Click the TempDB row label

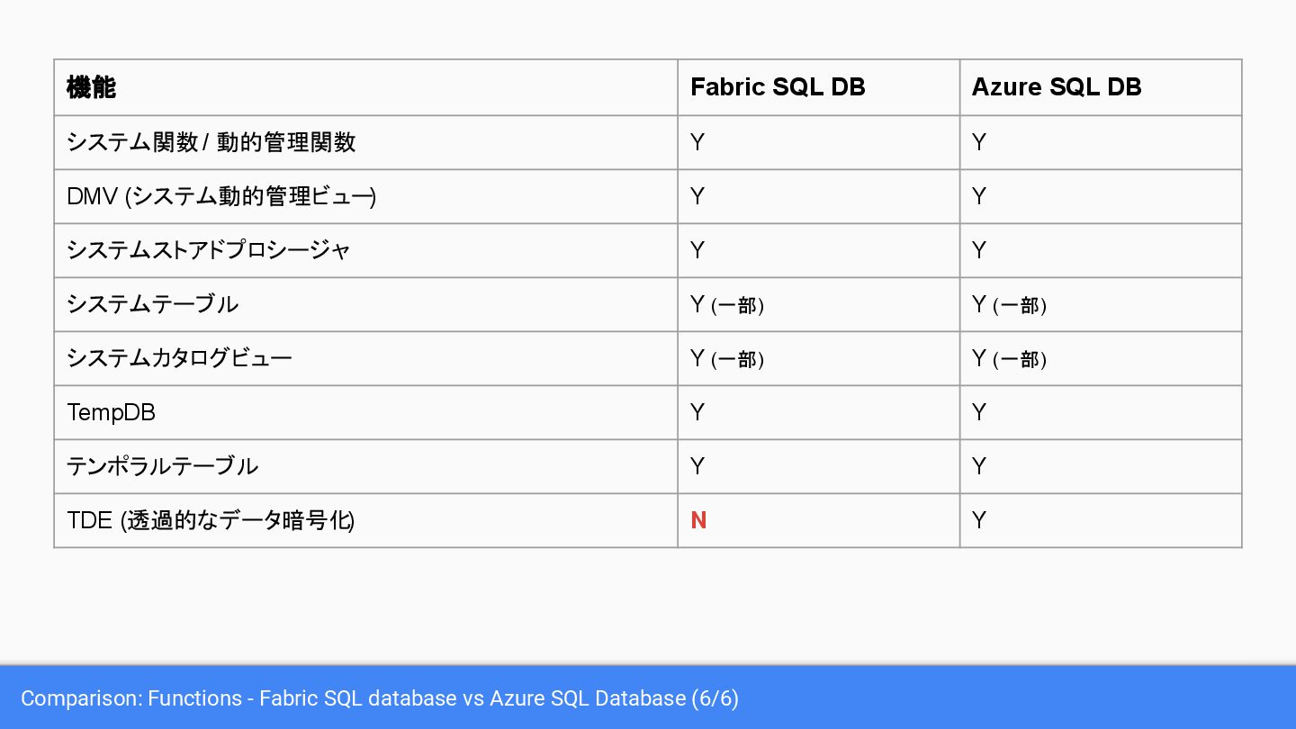click(x=112, y=412)
